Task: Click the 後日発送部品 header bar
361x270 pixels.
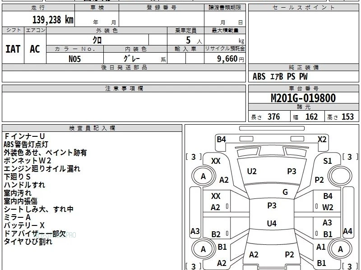Action: tap(124, 67)
